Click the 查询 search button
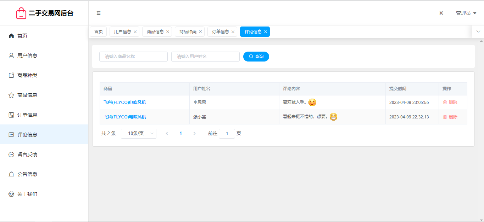Image resolution: width=484 pixels, height=222 pixels. click(256, 57)
